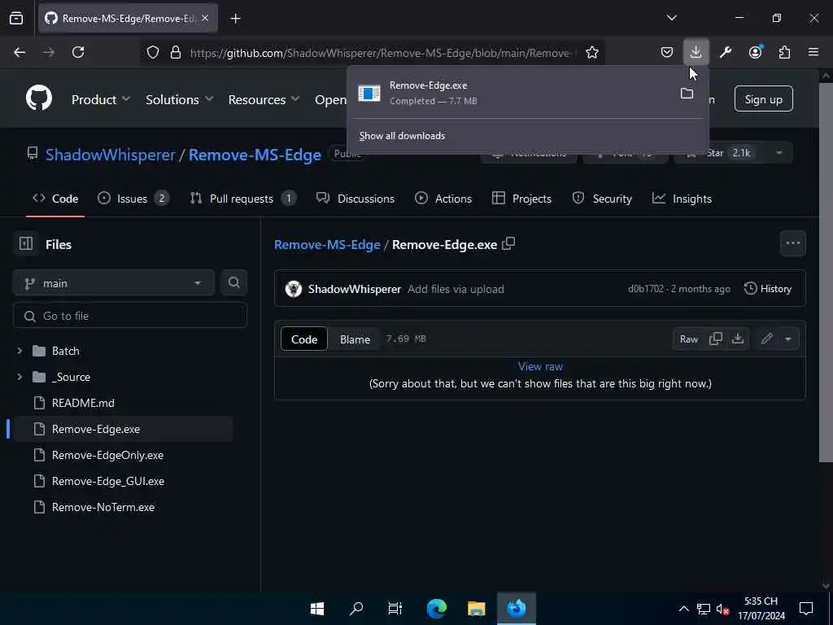Open the Actions tab
Screen dimensions: 833x625
443,199
